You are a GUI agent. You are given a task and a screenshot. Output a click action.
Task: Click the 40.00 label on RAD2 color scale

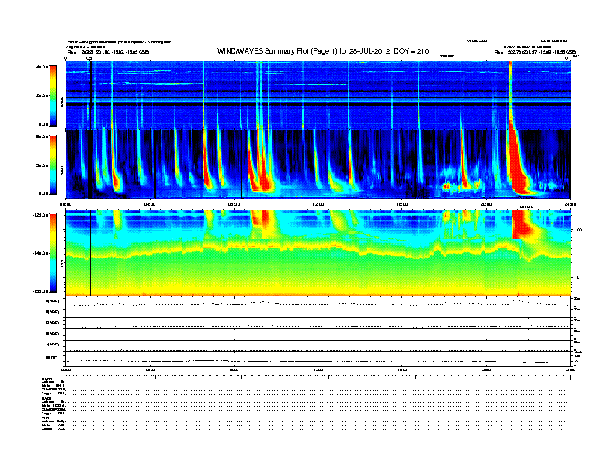[43, 67]
